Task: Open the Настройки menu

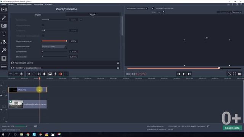Action: pyautogui.click(x=38, y=4)
